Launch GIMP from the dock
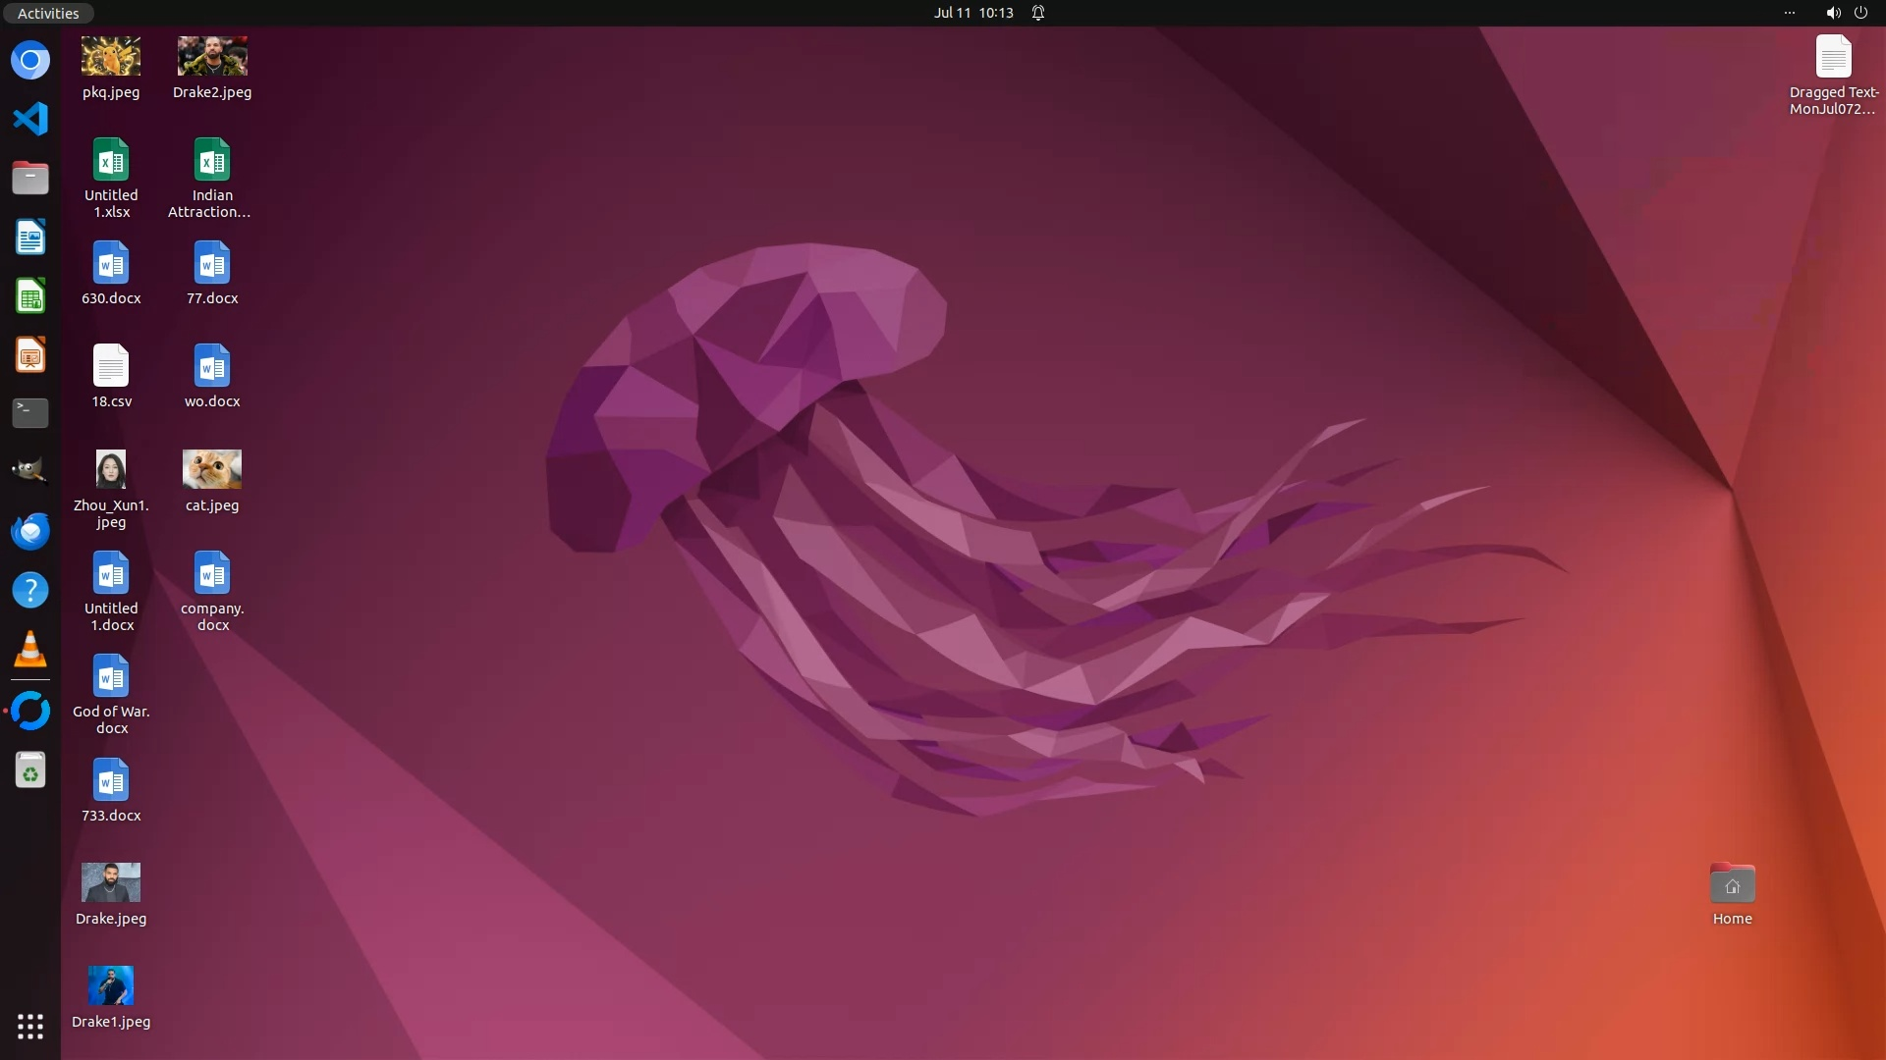The width and height of the screenshot is (1886, 1060). 30,472
